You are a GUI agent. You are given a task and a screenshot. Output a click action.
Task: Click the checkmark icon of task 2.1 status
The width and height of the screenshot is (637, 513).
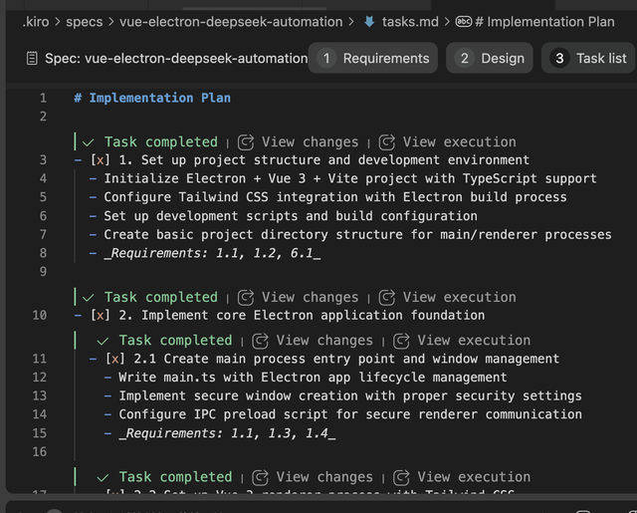[103, 341]
